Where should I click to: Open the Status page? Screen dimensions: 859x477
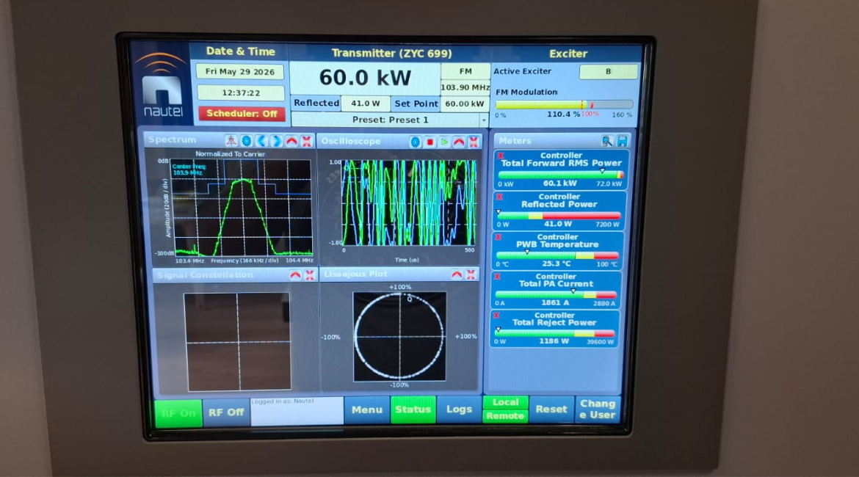point(413,409)
